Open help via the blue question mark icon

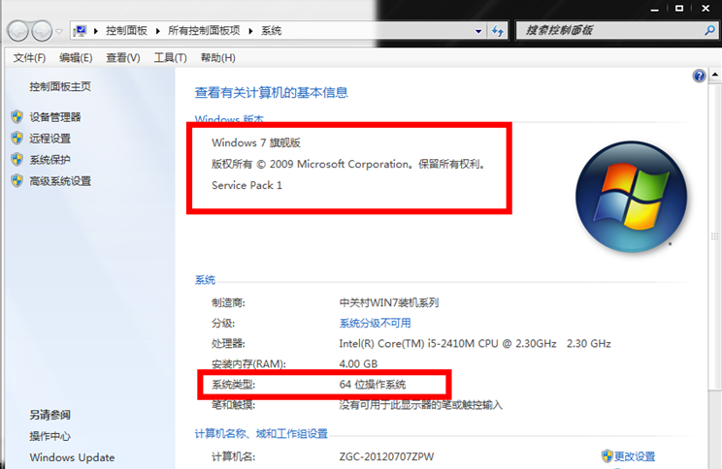pyautogui.click(x=699, y=77)
